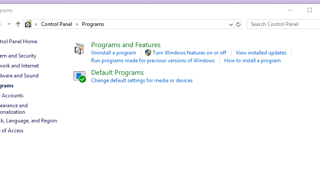Click Uninstall a program
This screenshot has height=173, width=320.
(114, 53)
